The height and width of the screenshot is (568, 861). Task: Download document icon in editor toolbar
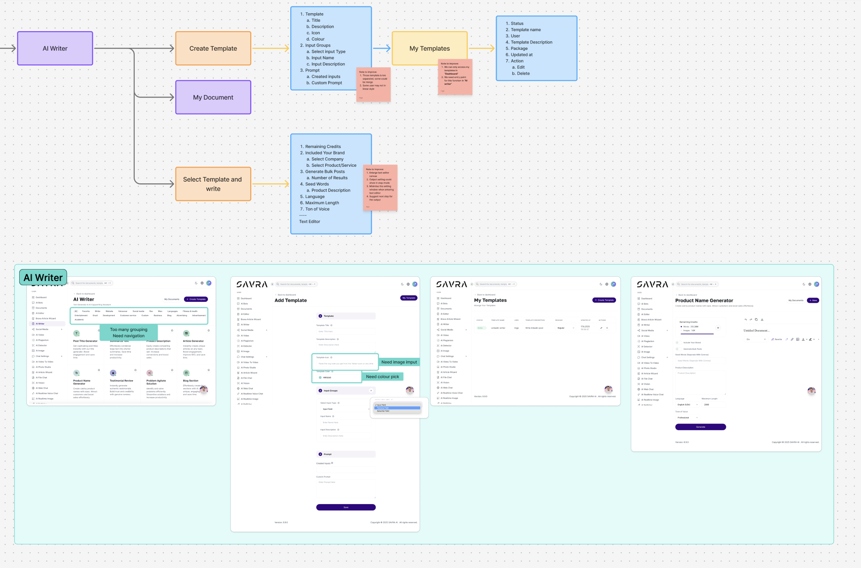[762, 319]
